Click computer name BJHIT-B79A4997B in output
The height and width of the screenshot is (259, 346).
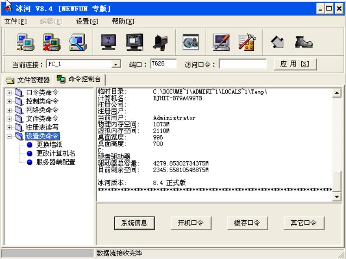tap(177, 98)
